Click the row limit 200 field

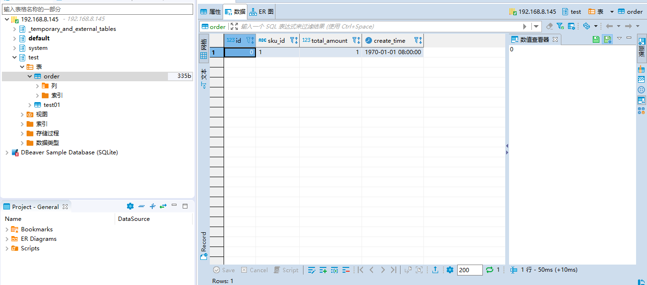tap(470, 270)
